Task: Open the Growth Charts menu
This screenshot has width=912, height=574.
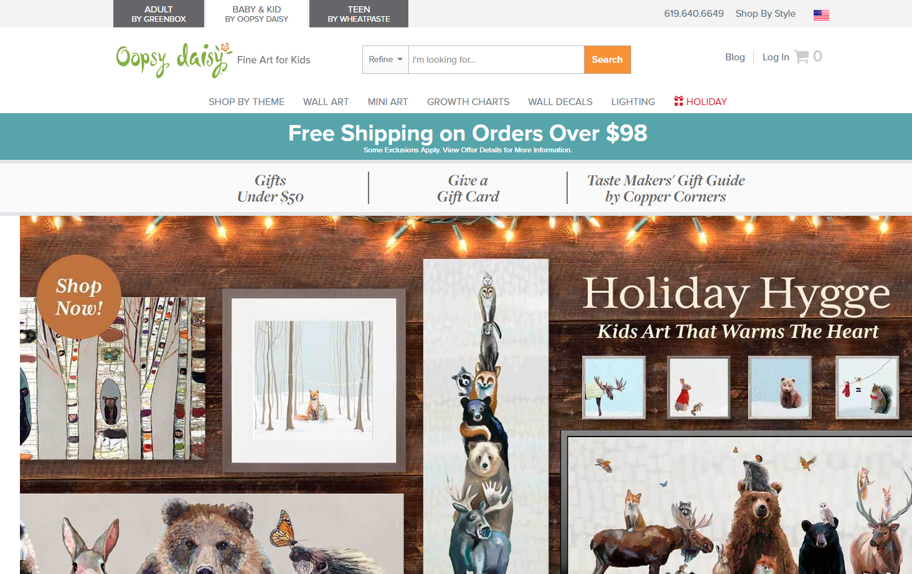Action: pos(468,102)
